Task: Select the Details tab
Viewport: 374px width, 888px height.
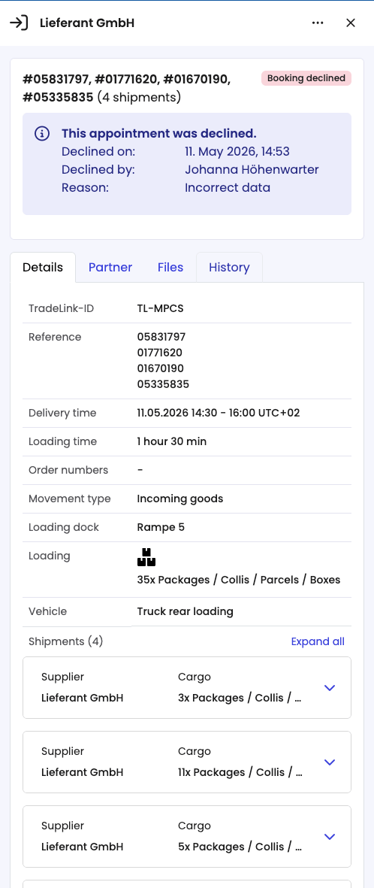Action: coord(43,268)
